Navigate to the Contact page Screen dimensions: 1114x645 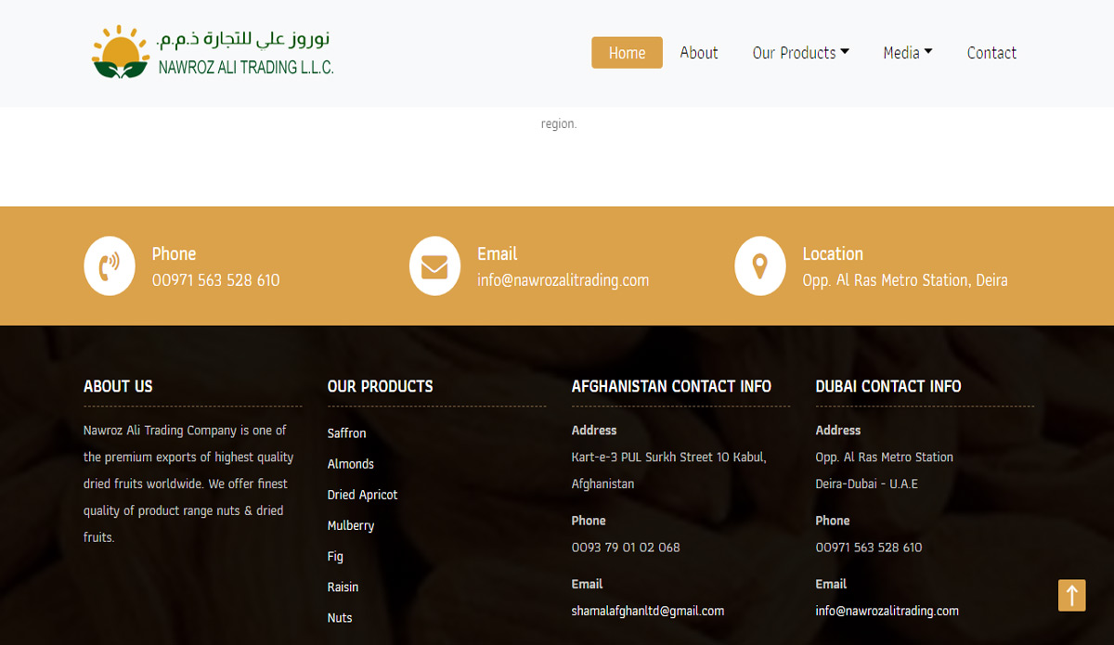click(x=991, y=53)
